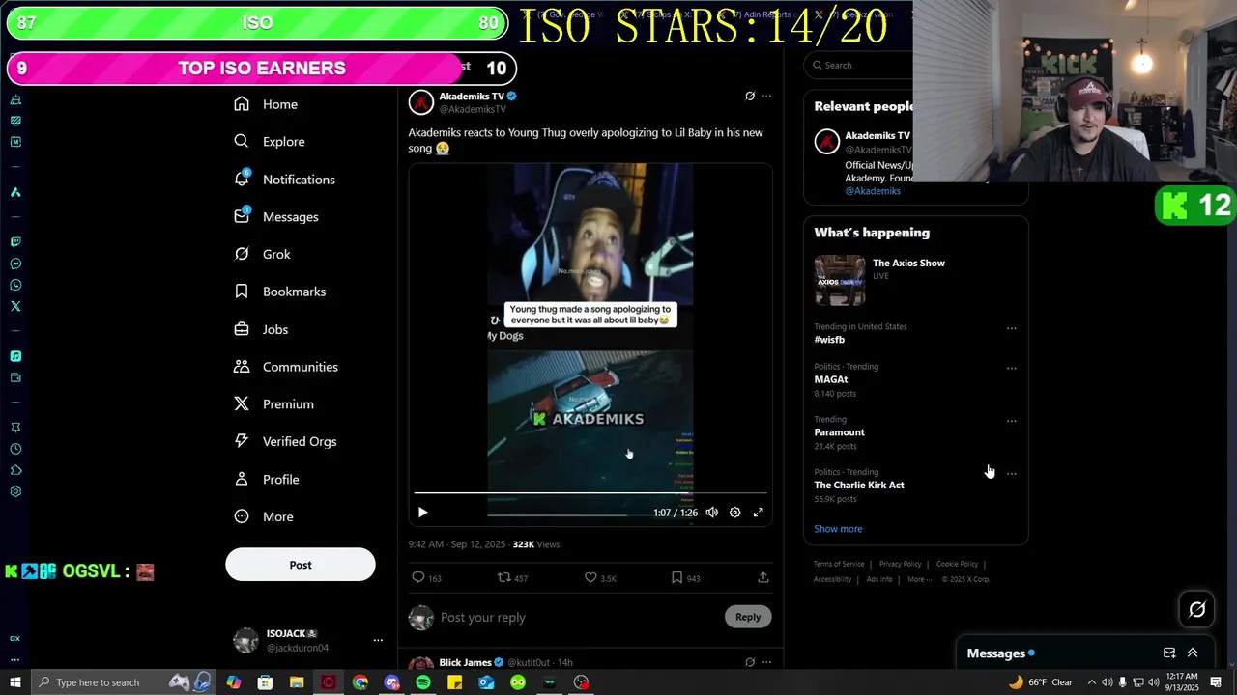Screen dimensions: 1237x695
Task: Open File Explorer from the taskbar
Action: coord(297,682)
